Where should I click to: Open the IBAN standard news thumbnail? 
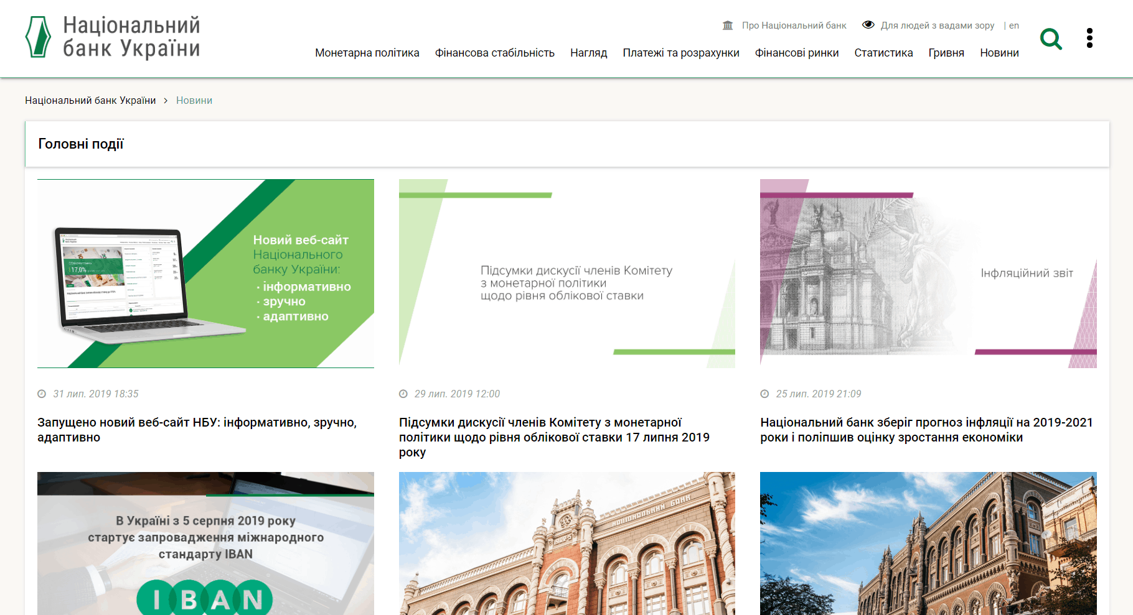click(x=205, y=543)
